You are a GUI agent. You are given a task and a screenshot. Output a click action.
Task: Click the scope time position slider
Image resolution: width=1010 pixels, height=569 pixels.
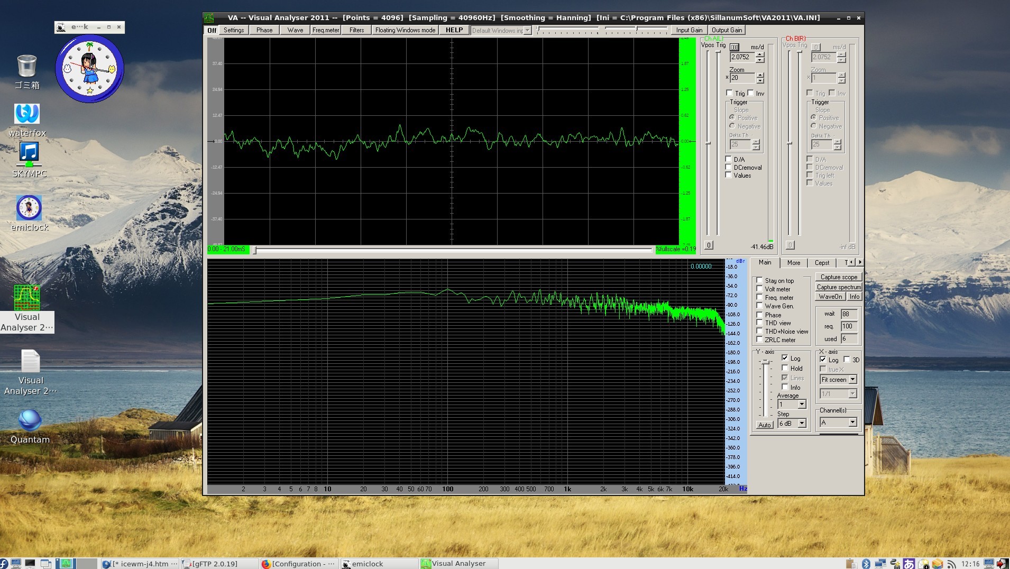[255, 250]
